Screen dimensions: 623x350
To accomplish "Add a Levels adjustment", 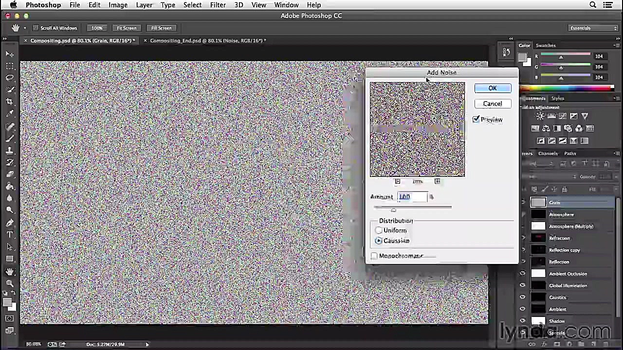I will (x=551, y=116).
